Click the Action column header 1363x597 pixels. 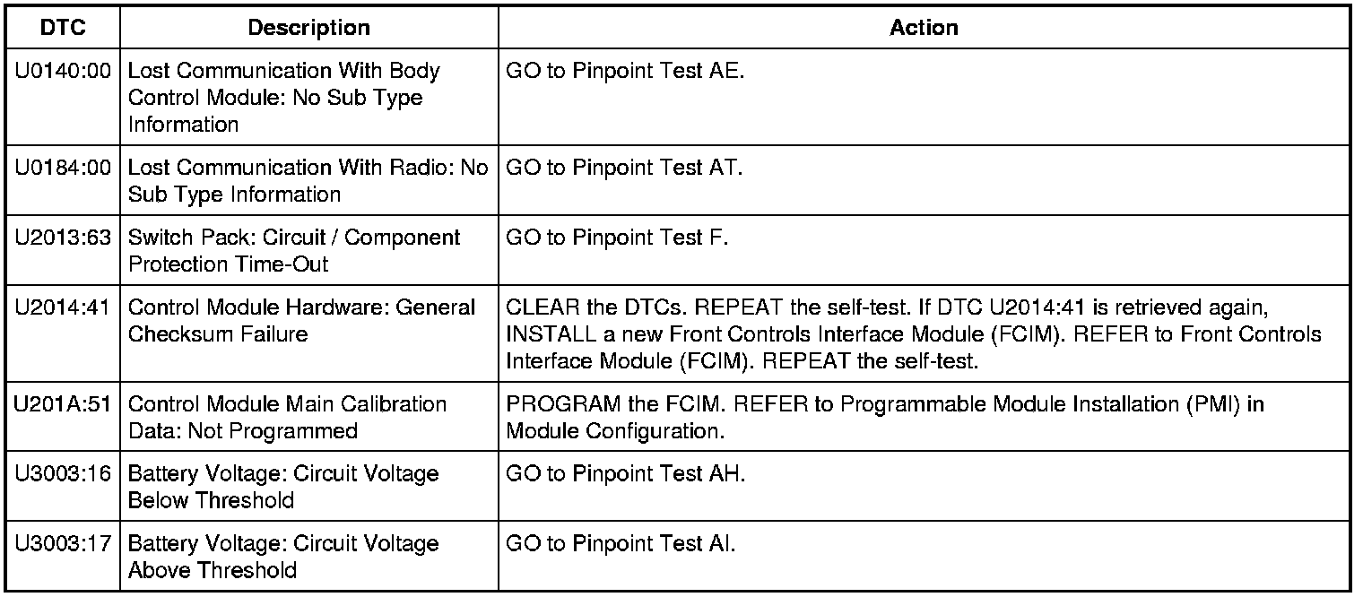coord(924,28)
